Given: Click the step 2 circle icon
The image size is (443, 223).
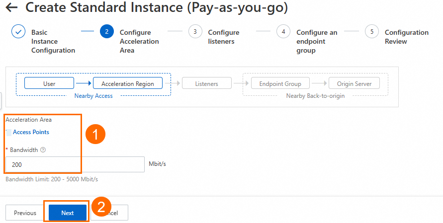Looking at the screenshot, I should (106, 32).
